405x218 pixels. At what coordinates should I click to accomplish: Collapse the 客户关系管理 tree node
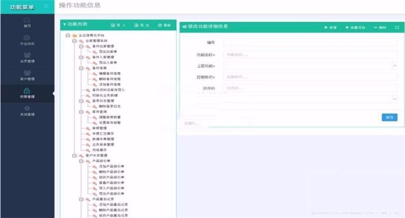tap(74, 155)
